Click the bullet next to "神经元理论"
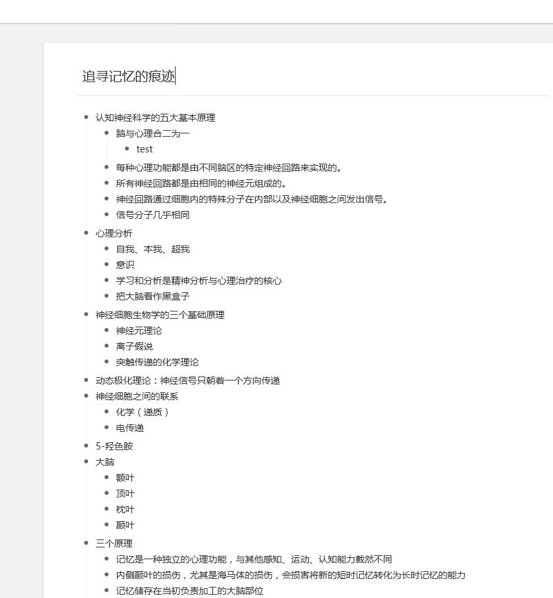 pyautogui.click(x=107, y=331)
